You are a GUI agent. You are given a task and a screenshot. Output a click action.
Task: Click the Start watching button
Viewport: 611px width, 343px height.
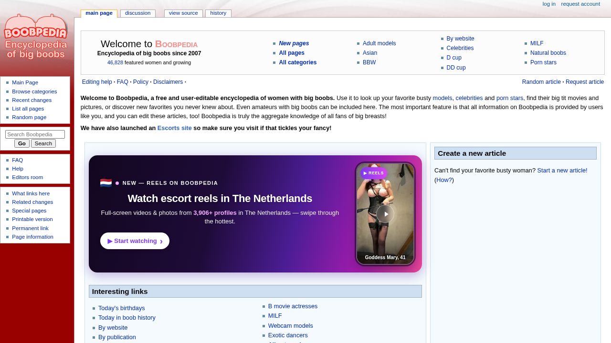click(x=135, y=241)
